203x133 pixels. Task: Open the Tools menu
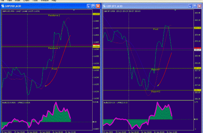[x=35, y=1]
